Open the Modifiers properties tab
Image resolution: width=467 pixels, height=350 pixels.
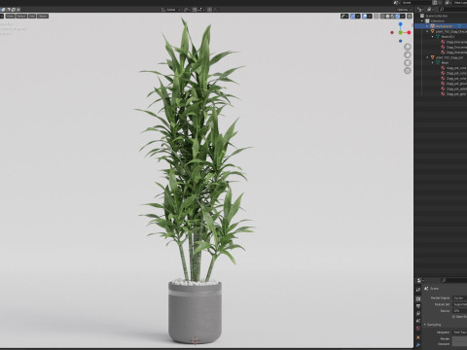418,345
